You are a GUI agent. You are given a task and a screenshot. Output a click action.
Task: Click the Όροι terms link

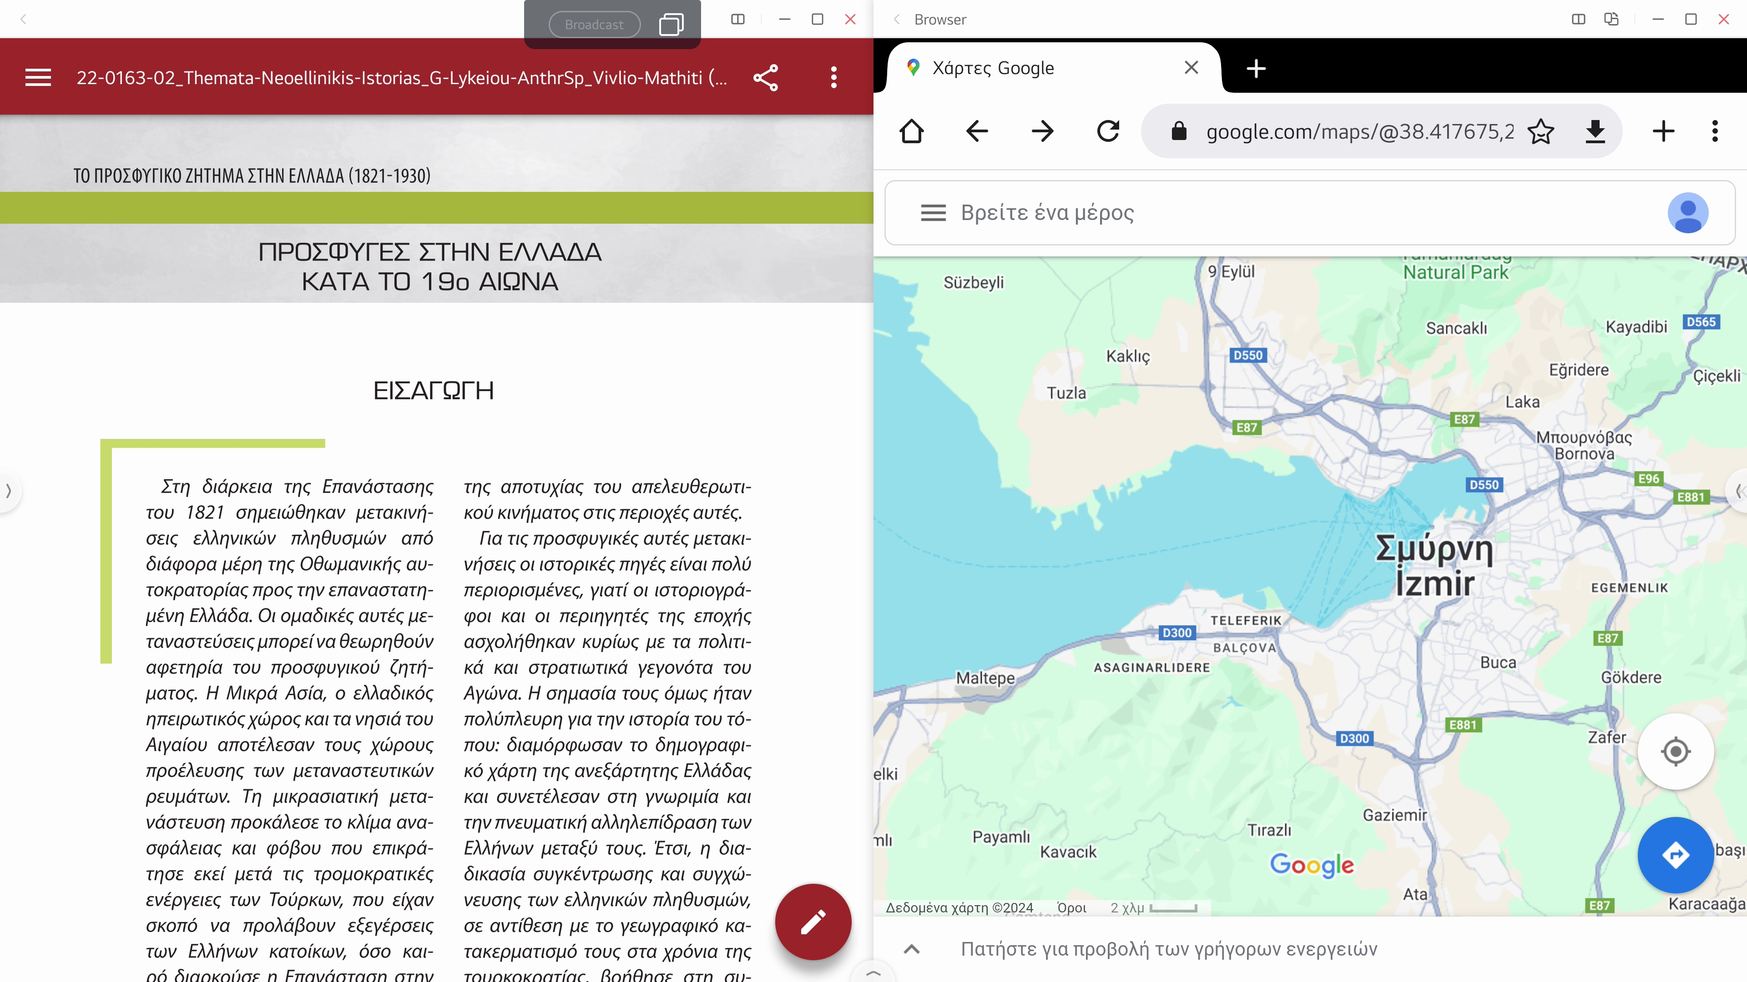click(x=1071, y=907)
